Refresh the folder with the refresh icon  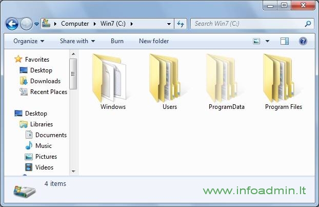(181, 24)
